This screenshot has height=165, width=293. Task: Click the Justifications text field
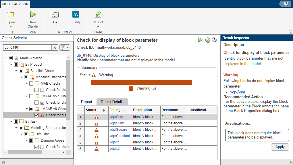click(257, 135)
